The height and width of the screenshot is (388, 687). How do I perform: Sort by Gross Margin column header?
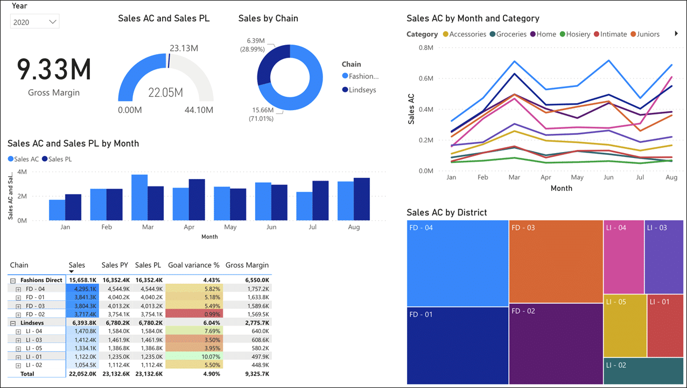(x=247, y=265)
